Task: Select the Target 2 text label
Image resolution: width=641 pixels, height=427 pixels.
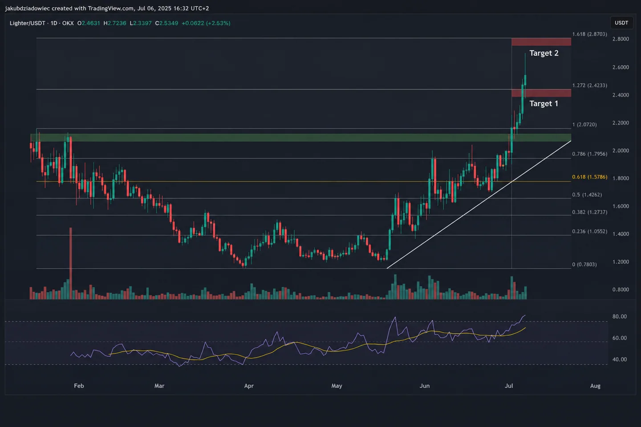Action: point(544,53)
